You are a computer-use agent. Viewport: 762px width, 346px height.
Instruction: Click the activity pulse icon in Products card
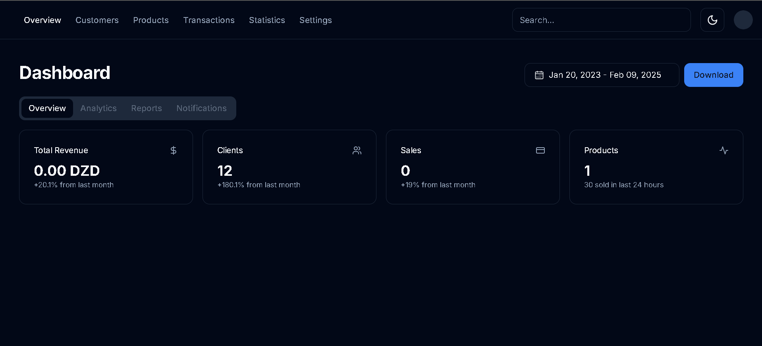click(x=723, y=150)
